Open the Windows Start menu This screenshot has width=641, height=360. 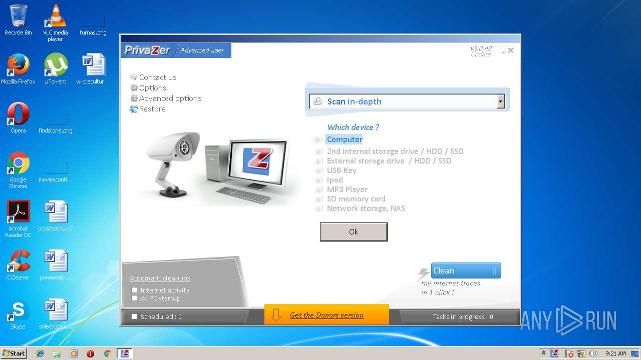click(14, 353)
